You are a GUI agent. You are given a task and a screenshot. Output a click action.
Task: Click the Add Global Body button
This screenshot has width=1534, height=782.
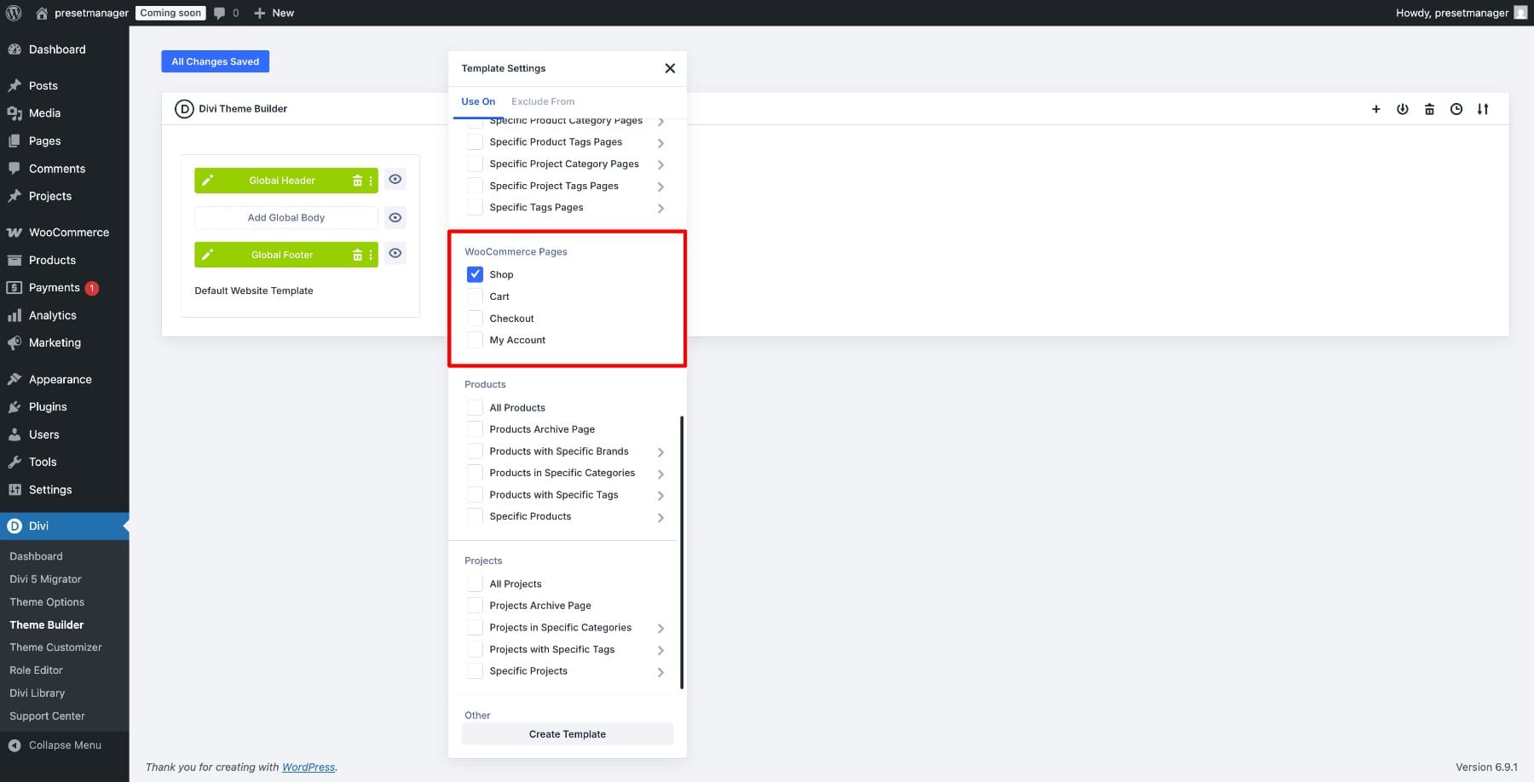(285, 218)
